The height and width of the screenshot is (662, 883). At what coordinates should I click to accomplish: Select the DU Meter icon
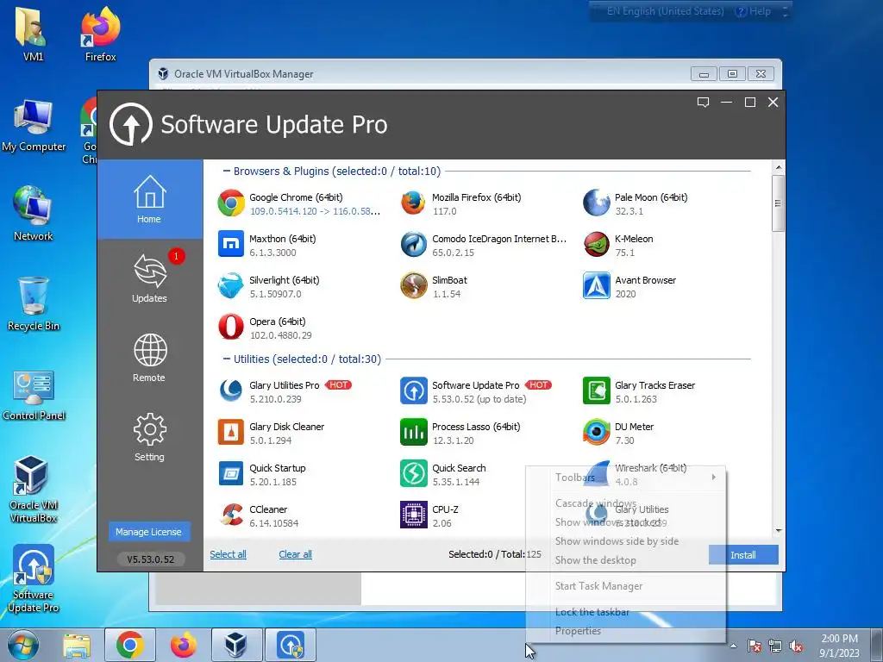click(x=597, y=433)
